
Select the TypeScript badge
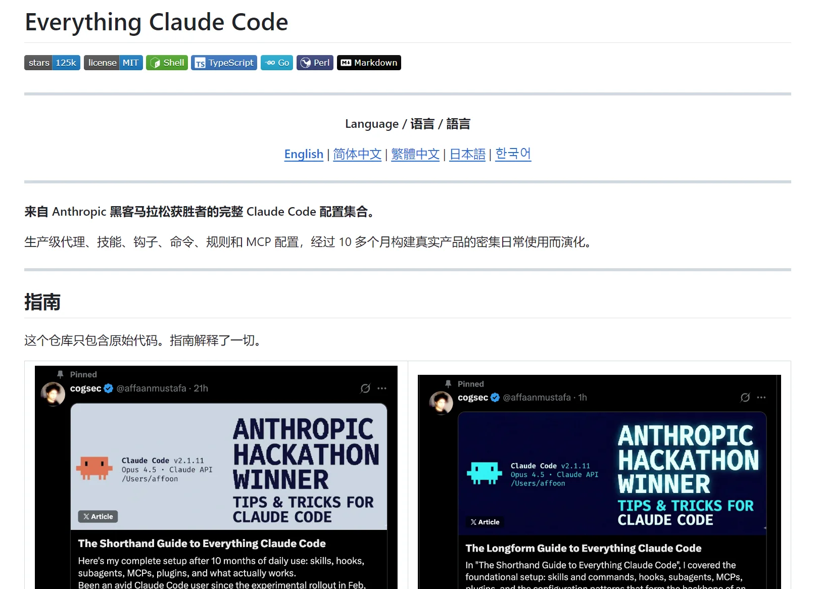(x=224, y=62)
